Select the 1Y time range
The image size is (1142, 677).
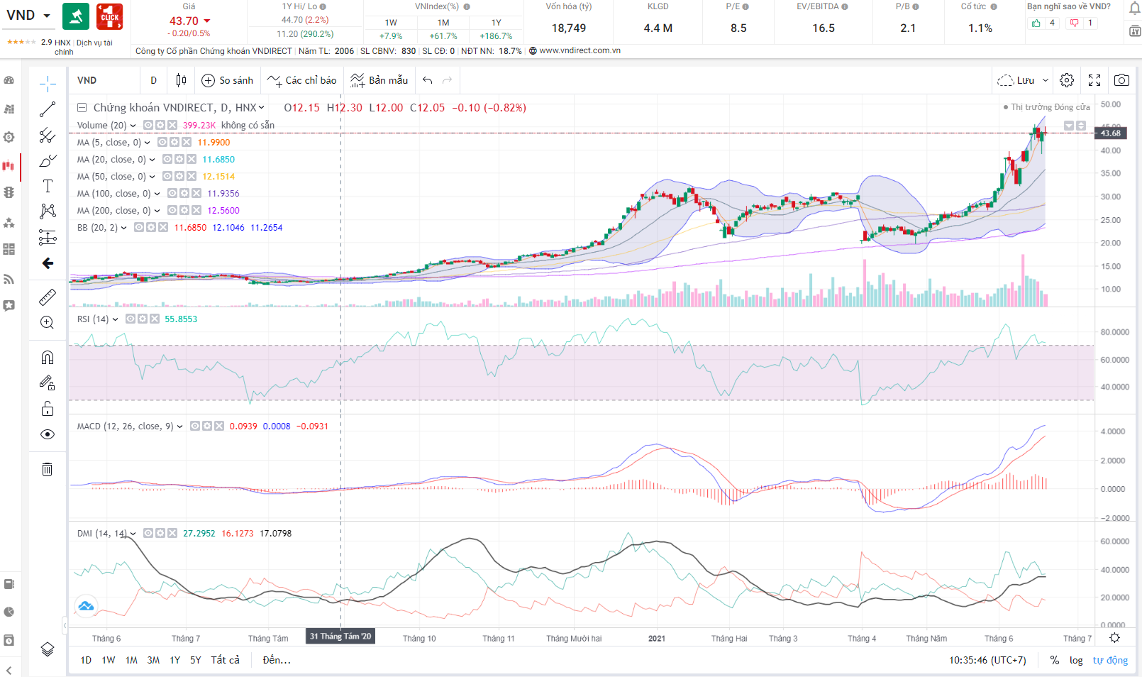pyautogui.click(x=175, y=660)
